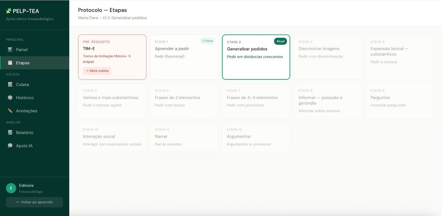This screenshot has width=442, height=216.
Task: Select Etapa 2 Generalizar pedidos card
Action: 256,57
